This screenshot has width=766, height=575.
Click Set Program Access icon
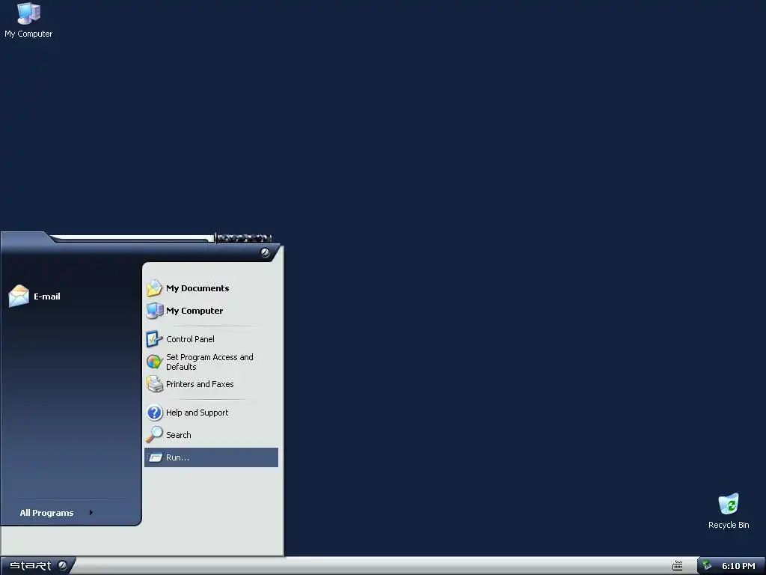[154, 362]
